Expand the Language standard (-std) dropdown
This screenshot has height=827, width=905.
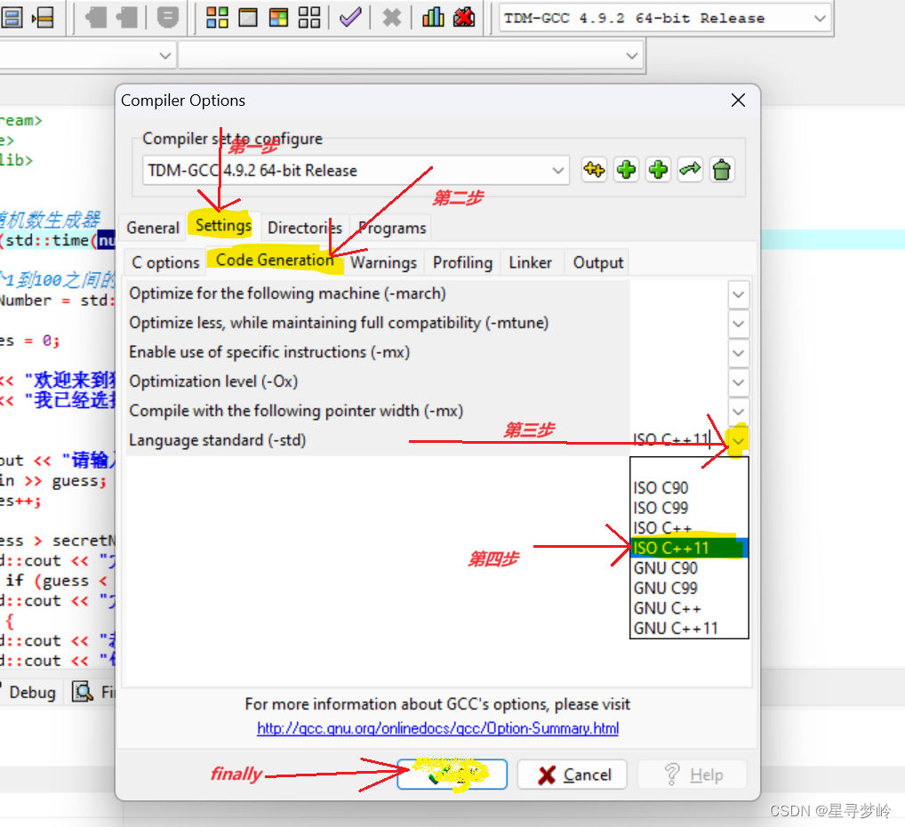736,439
